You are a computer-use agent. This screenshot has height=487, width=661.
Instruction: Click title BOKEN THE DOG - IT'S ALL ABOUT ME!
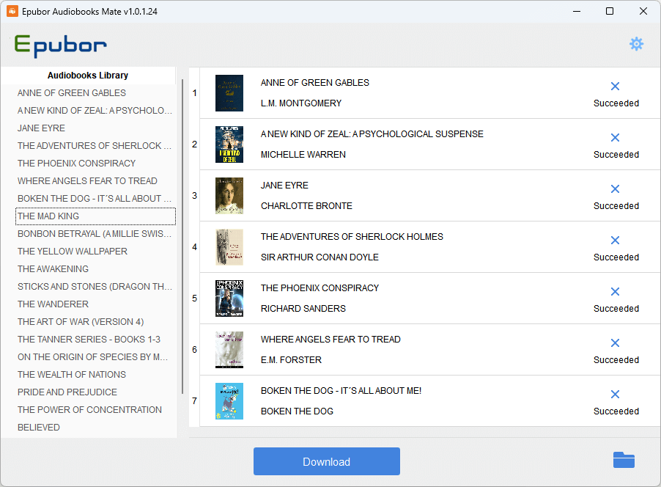[341, 391]
